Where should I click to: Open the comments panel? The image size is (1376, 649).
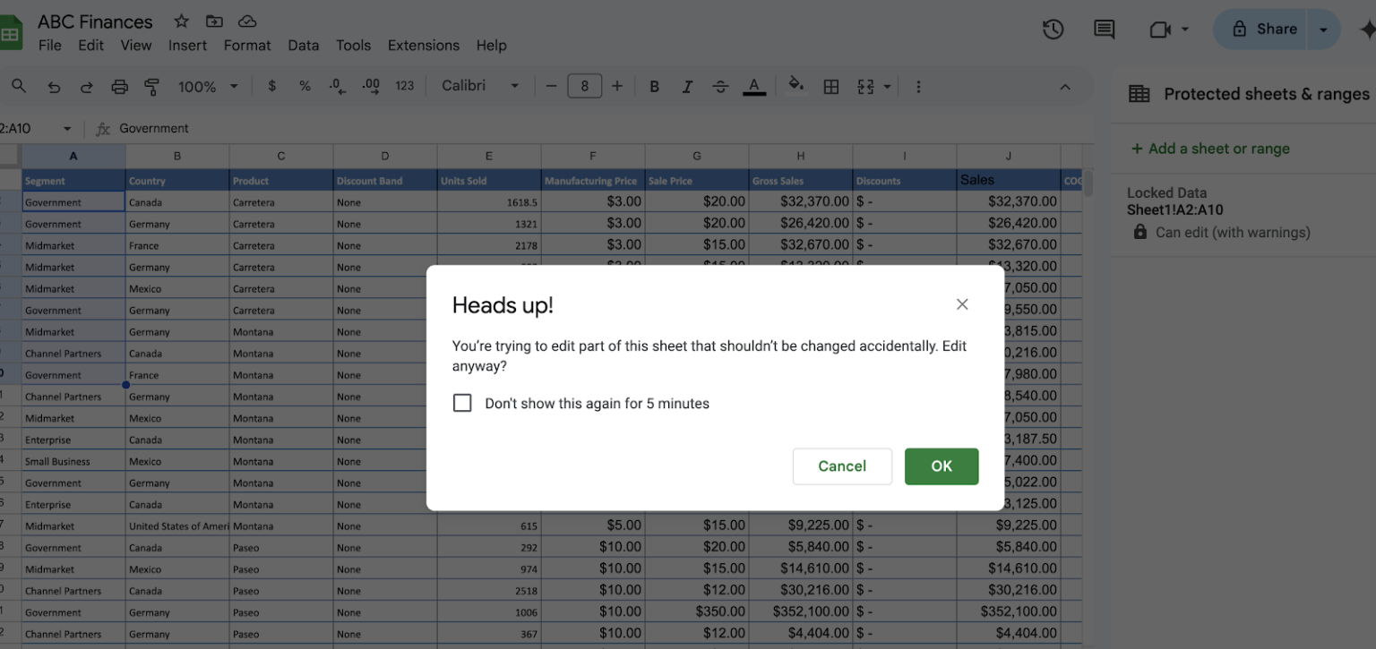[x=1104, y=29]
